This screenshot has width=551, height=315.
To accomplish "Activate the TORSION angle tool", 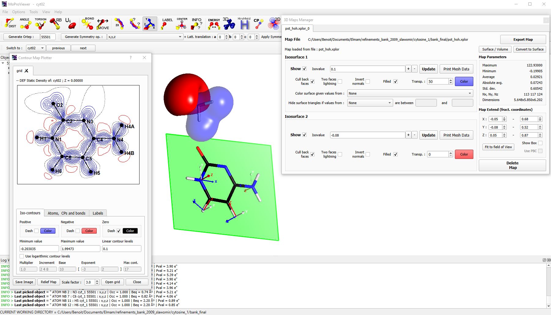I will click(x=40, y=24).
